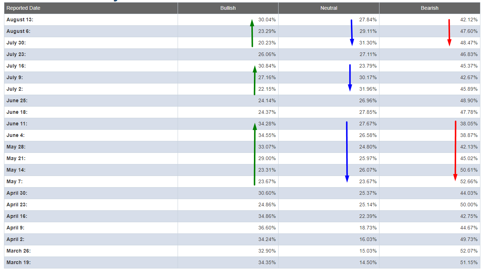Click the long green arrow beside May 21 bullish
The height and width of the screenshot is (271, 484).
point(255,154)
